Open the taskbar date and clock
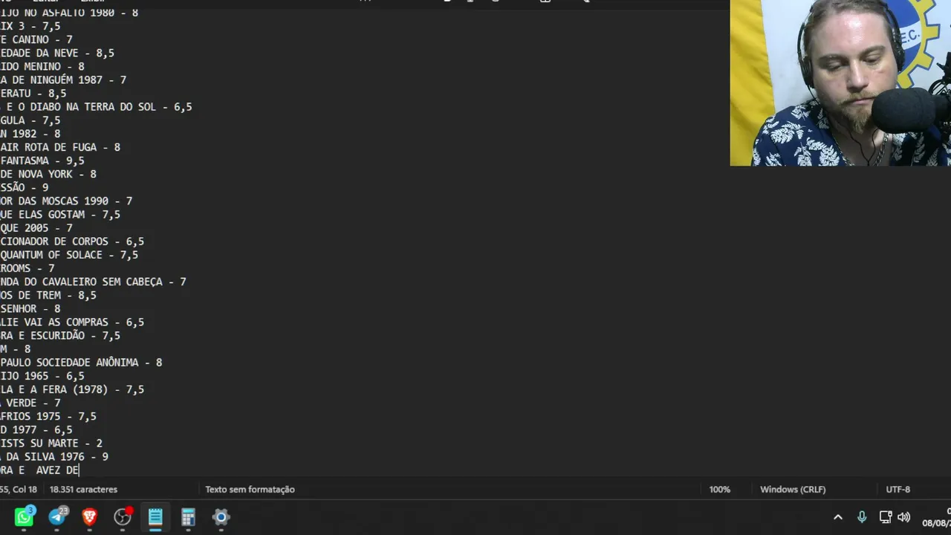The image size is (951, 535). (x=936, y=517)
